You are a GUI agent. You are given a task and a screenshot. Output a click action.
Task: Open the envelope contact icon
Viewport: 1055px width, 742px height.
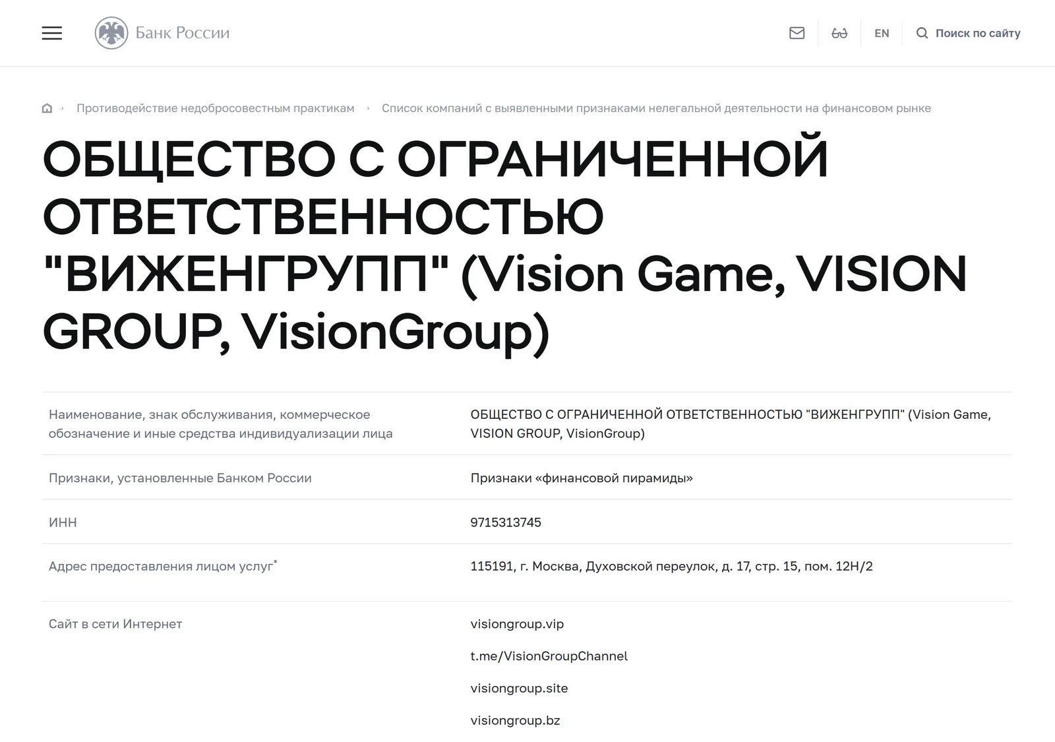point(797,33)
